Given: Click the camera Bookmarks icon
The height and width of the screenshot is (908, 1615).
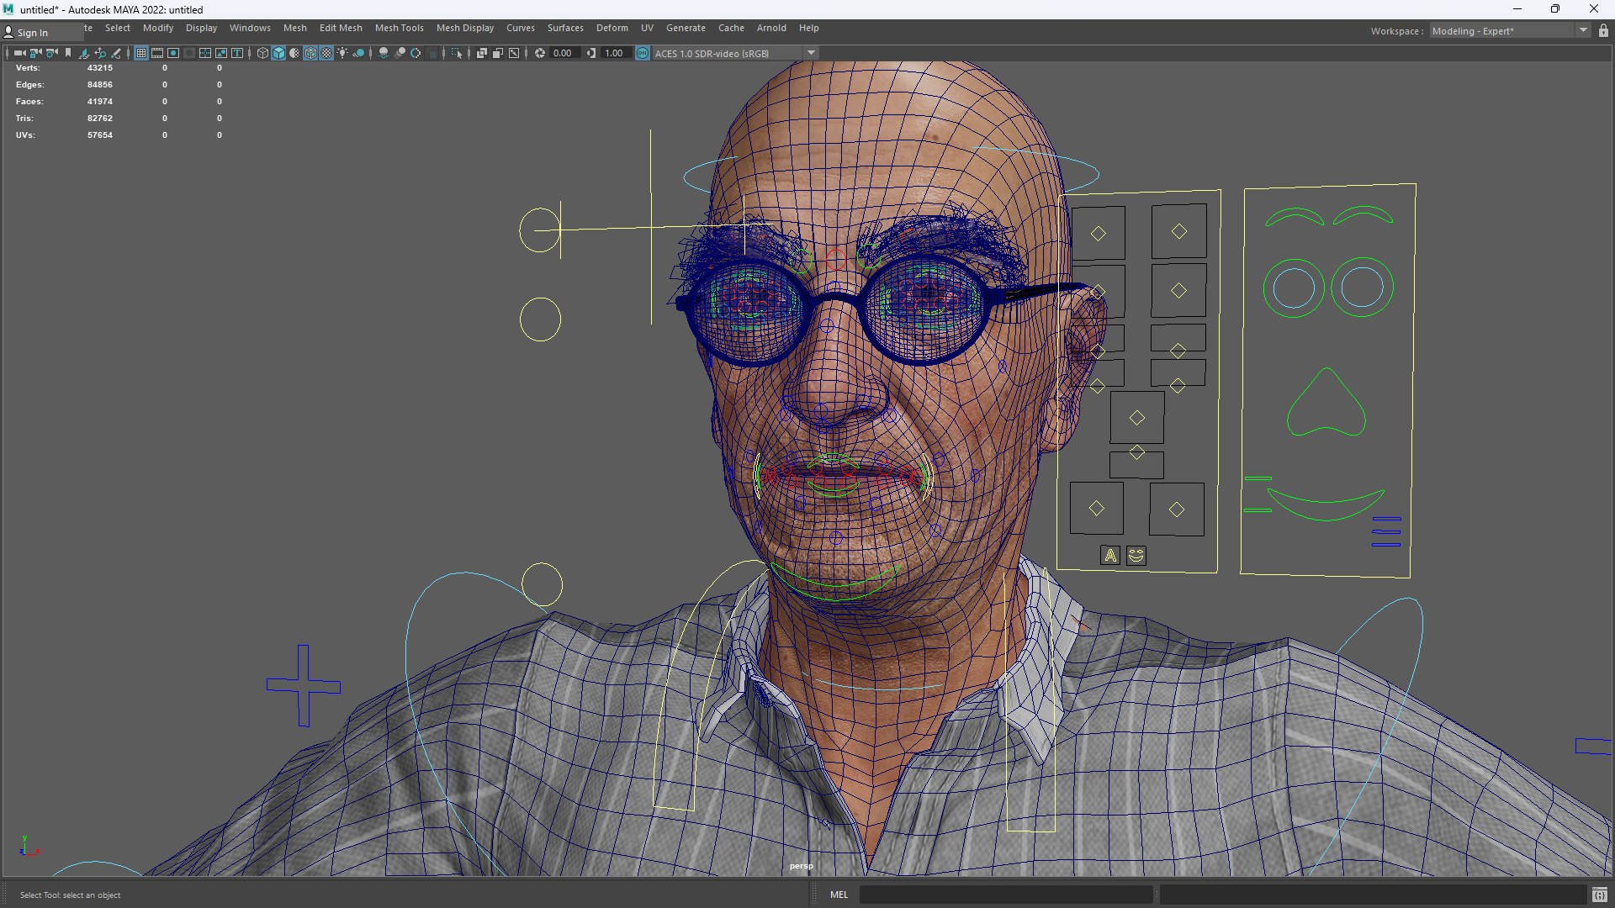Looking at the screenshot, I should click(68, 53).
